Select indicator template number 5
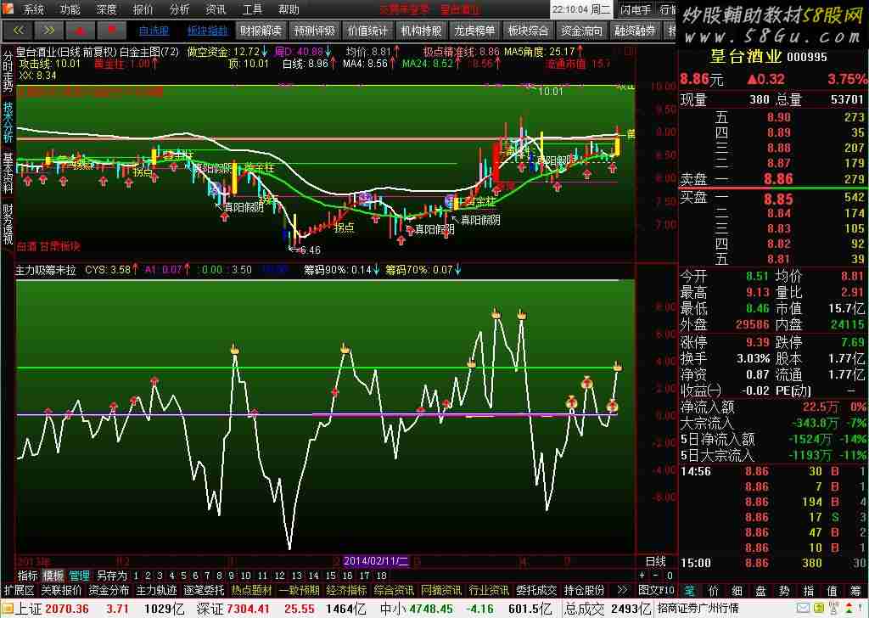Image resolution: width=869 pixels, height=618 pixels. [x=183, y=576]
